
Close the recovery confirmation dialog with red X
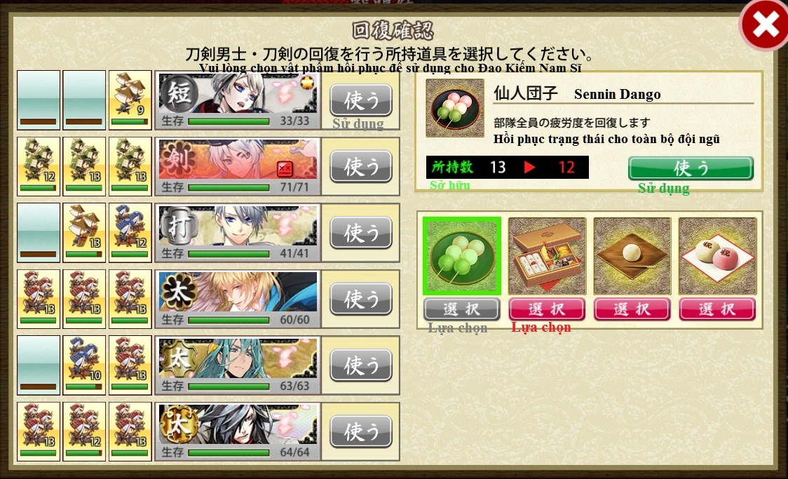[764, 25]
